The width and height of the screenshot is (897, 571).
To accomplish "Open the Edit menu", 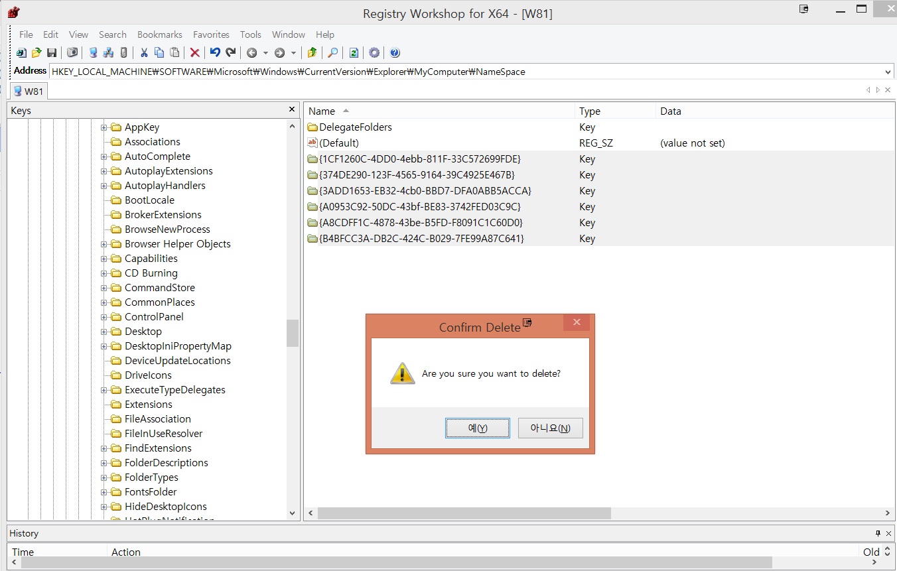I will click(x=51, y=34).
